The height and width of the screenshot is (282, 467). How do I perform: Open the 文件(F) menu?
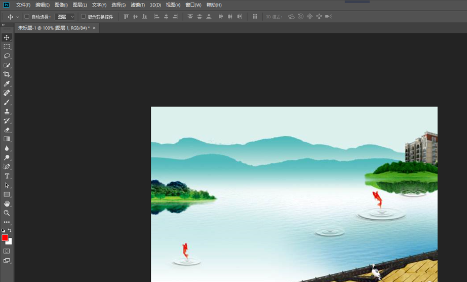23,5
